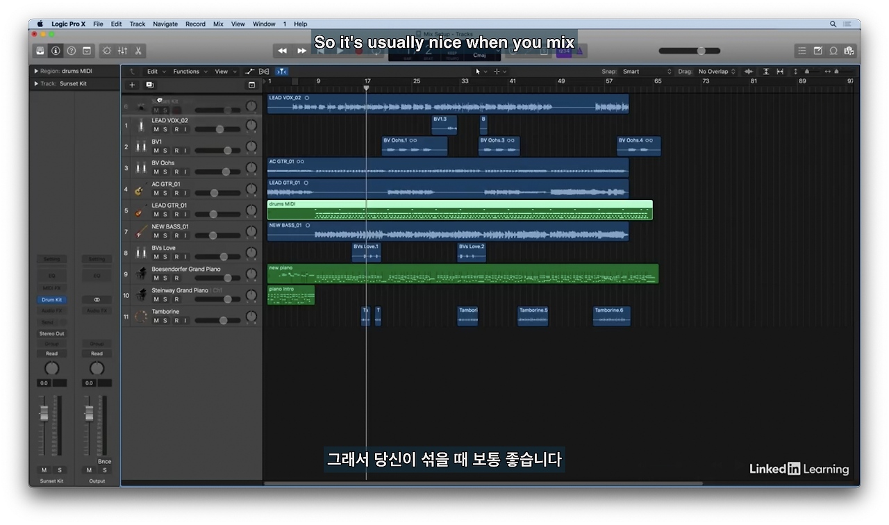Open the Mix menu

tap(218, 24)
